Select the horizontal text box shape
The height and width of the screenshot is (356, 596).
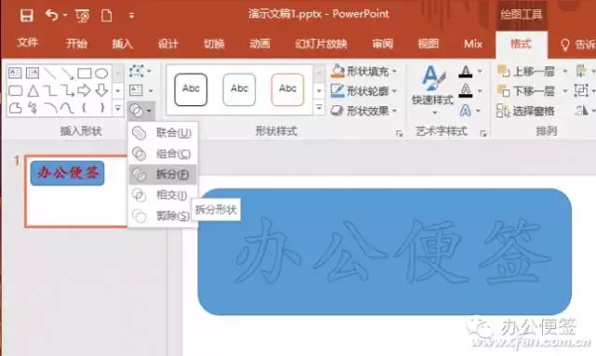pos(15,73)
